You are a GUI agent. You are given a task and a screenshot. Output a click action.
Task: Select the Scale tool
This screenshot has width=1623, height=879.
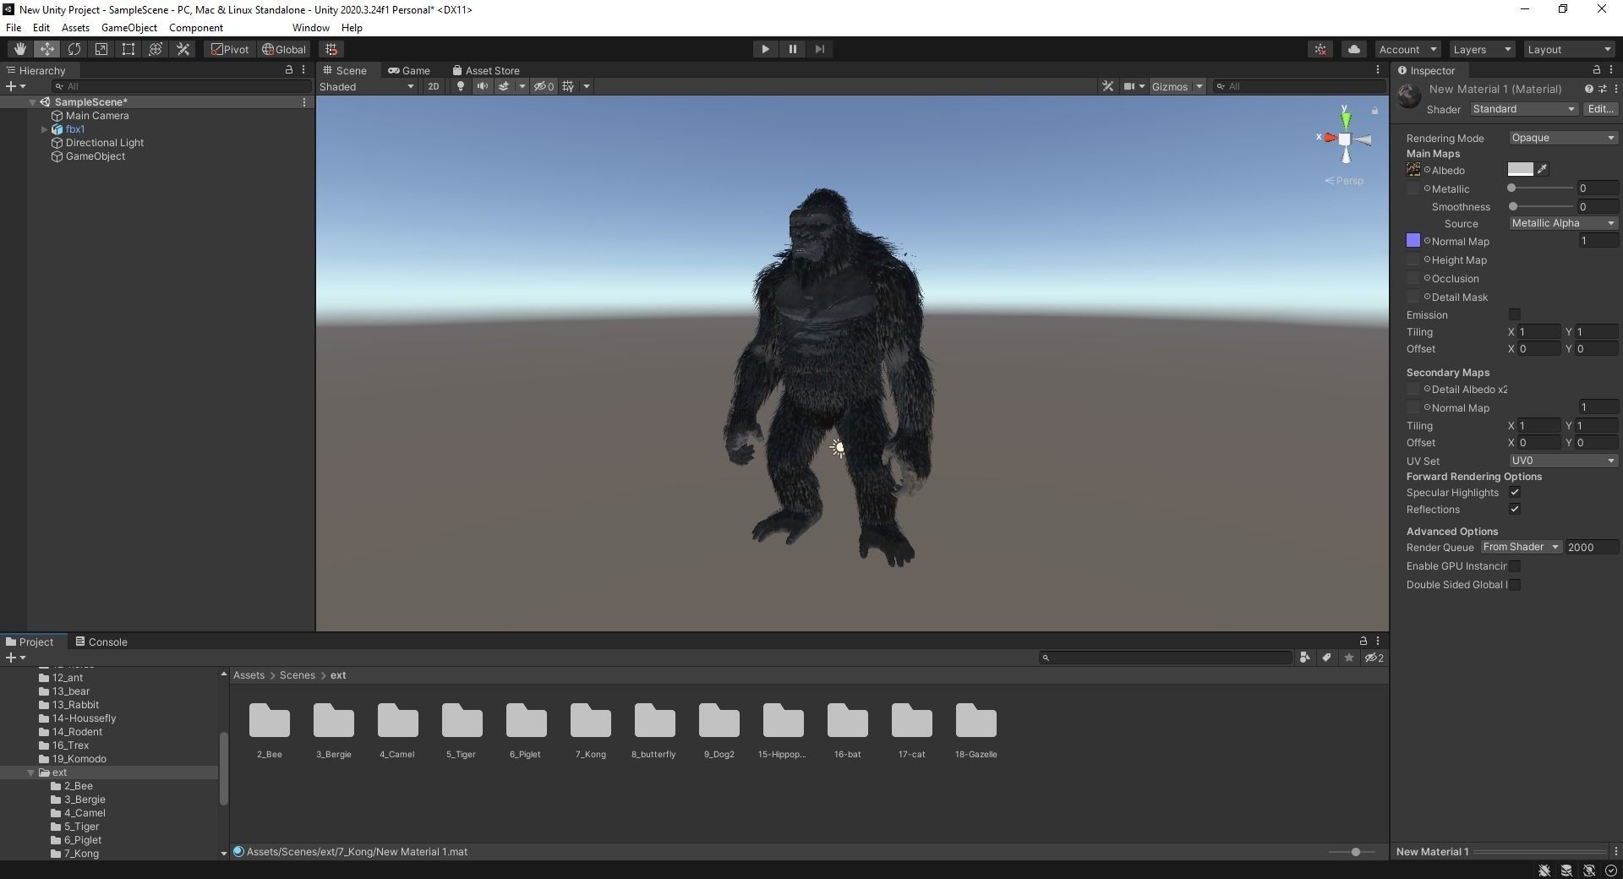[101, 49]
